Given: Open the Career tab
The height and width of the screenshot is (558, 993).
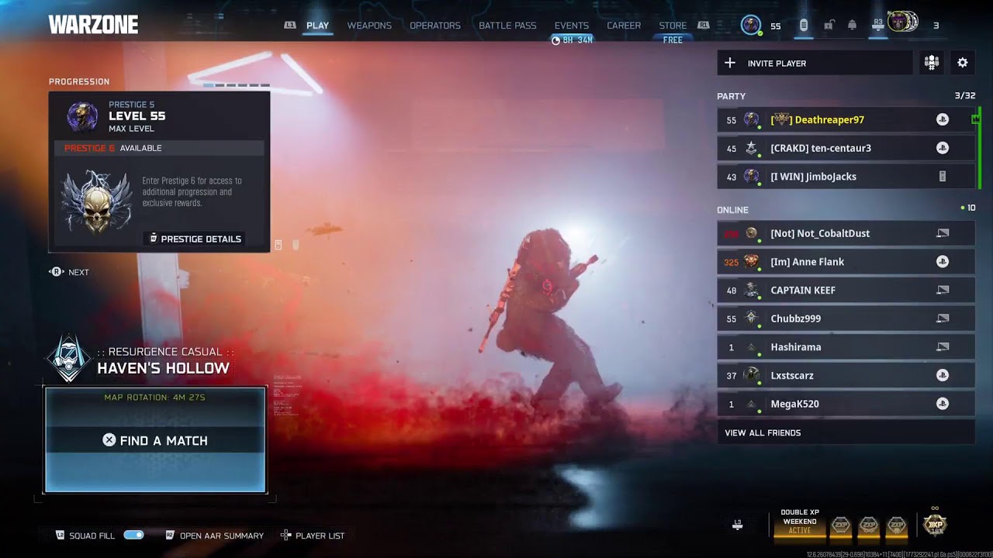Looking at the screenshot, I should tap(624, 26).
